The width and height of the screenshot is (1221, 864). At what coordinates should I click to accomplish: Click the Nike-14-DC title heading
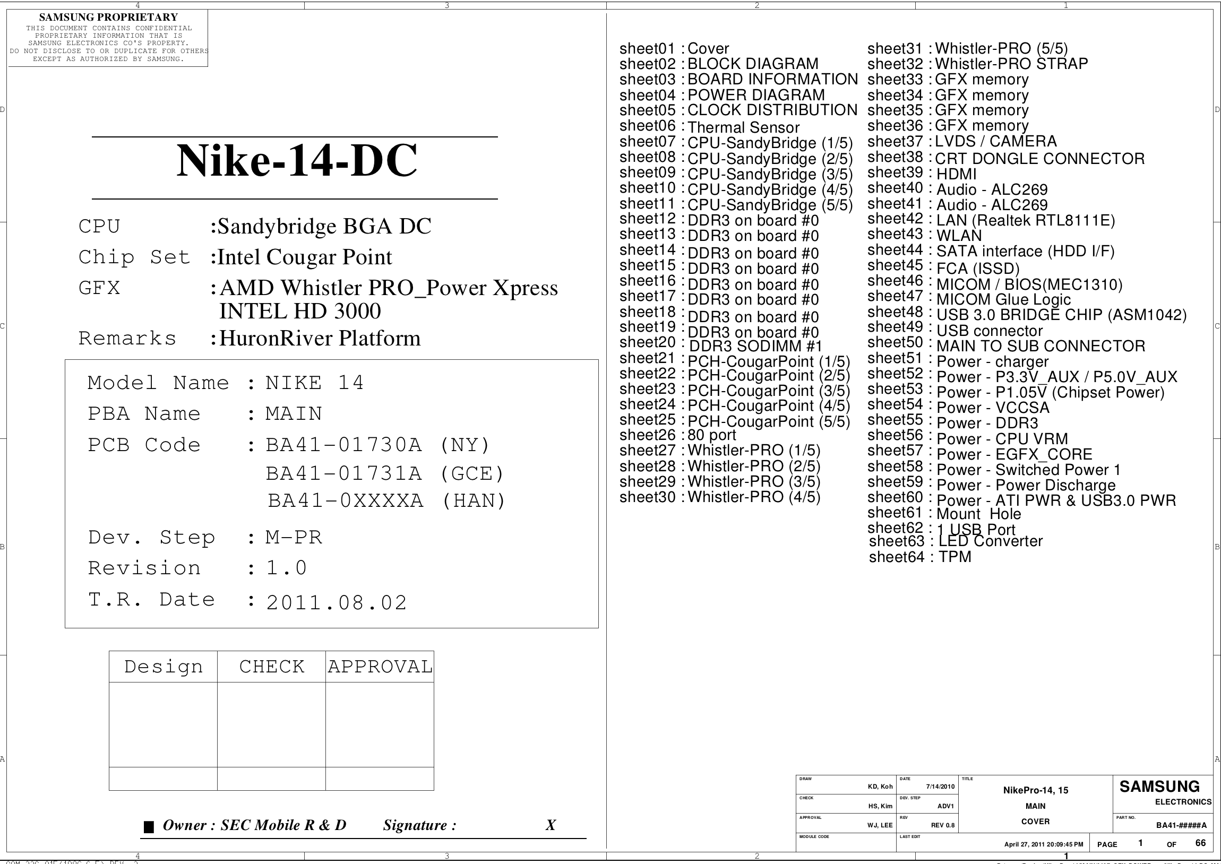[296, 161]
